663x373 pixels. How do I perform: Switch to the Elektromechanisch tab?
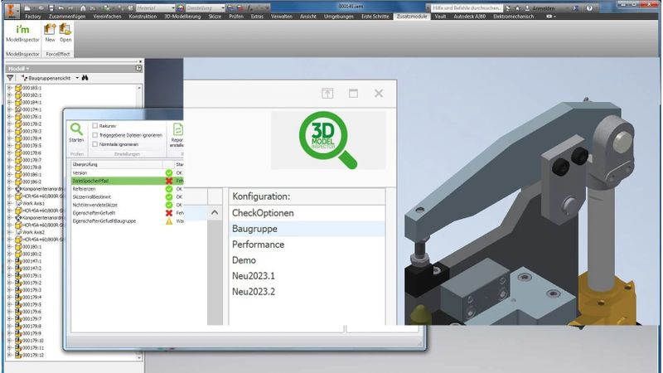click(x=513, y=17)
